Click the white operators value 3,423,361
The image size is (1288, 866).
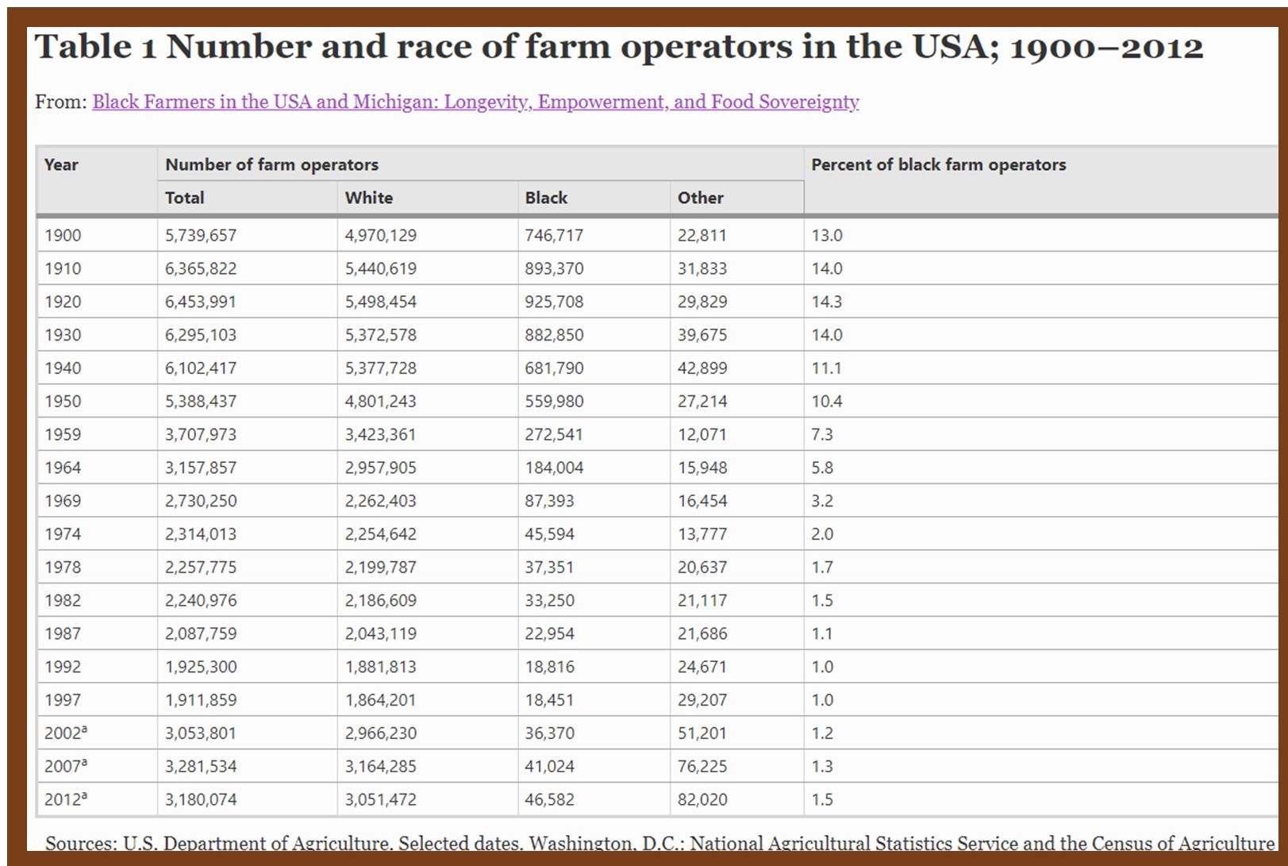tap(380, 434)
